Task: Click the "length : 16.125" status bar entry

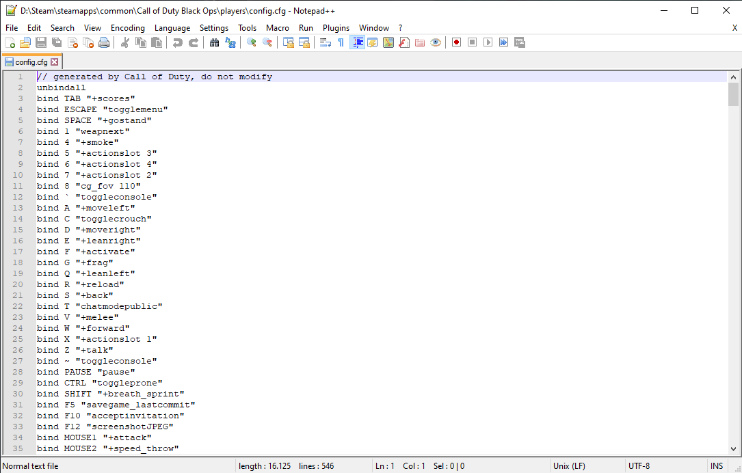Action: pyautogui.click(x=265, y=466)
